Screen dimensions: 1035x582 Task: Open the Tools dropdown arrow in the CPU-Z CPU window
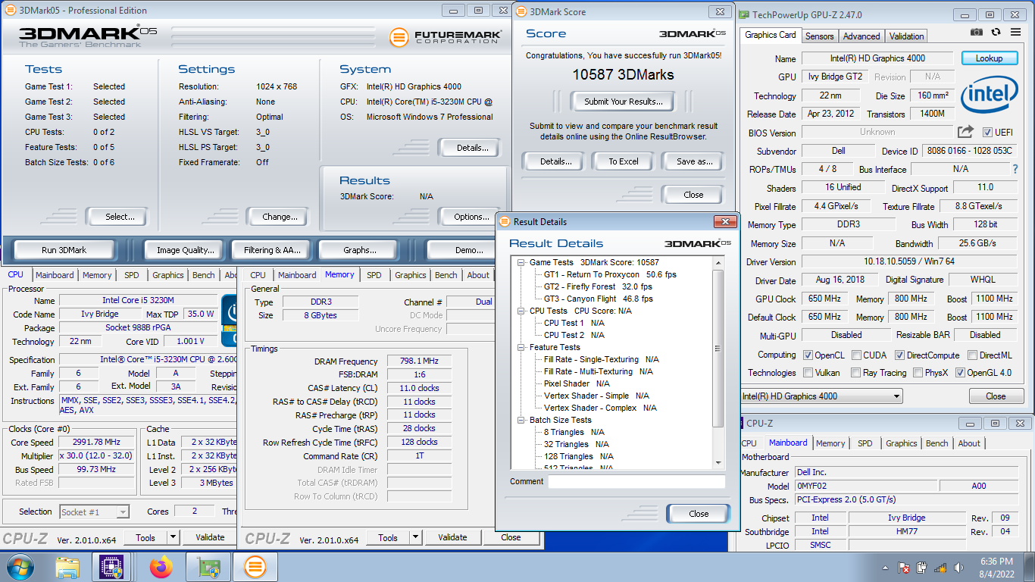pos(173,537)
